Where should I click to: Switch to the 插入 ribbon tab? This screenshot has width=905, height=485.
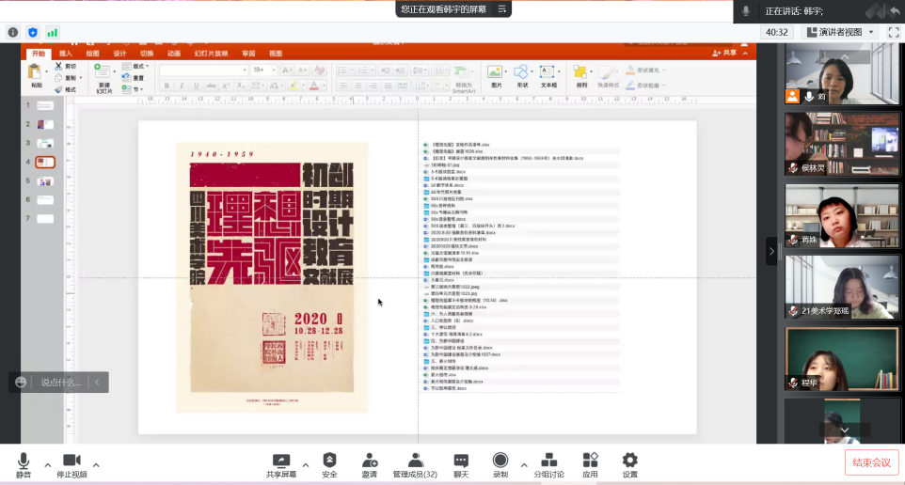click(66, 54)
